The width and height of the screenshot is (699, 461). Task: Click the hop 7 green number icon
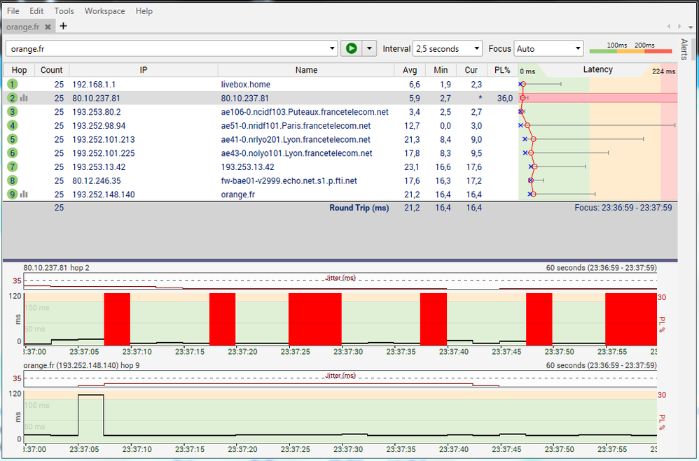13,167
